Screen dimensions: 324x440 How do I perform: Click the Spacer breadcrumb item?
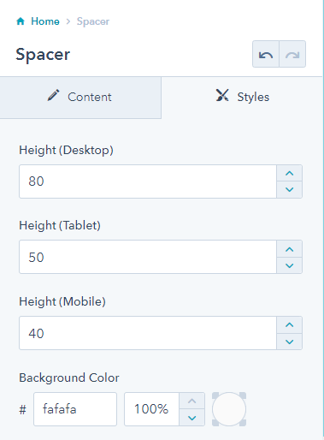point(93,21)
